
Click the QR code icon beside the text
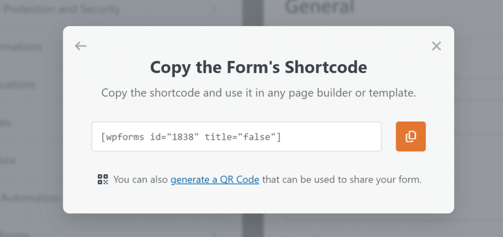point(103,179)
